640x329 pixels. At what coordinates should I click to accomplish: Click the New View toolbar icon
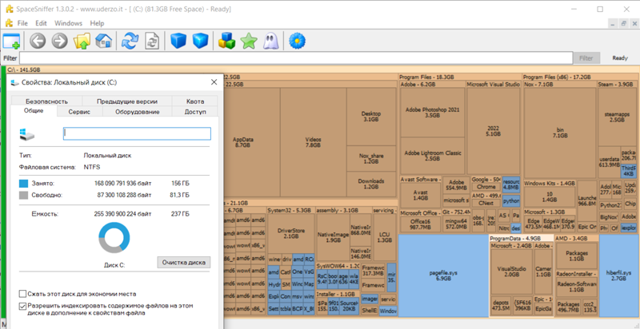point(11,42)
